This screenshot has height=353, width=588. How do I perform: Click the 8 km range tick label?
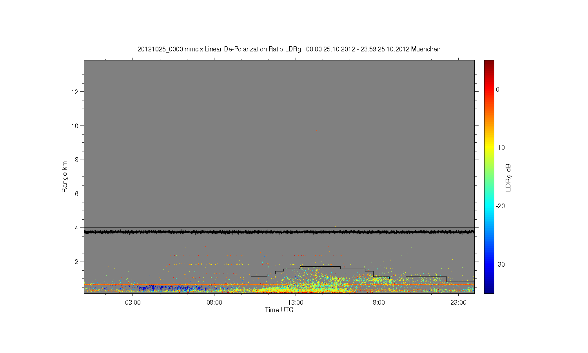coord(77,160)
